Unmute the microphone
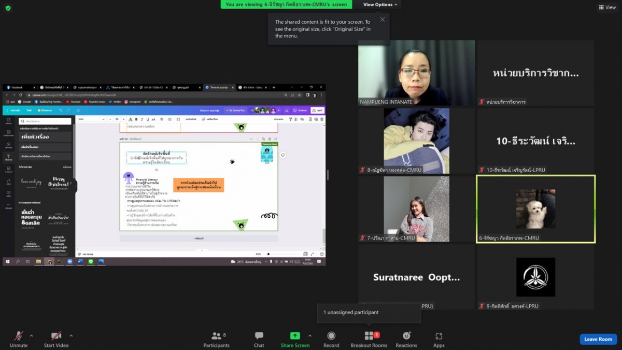This screenshot has width=622, height=350. click(19, 339)
